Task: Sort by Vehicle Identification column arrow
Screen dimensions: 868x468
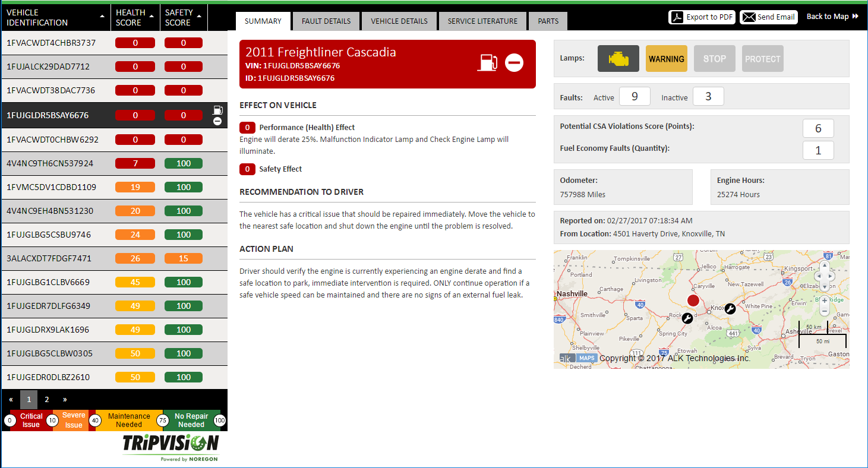Action: [x=103, y=16]
